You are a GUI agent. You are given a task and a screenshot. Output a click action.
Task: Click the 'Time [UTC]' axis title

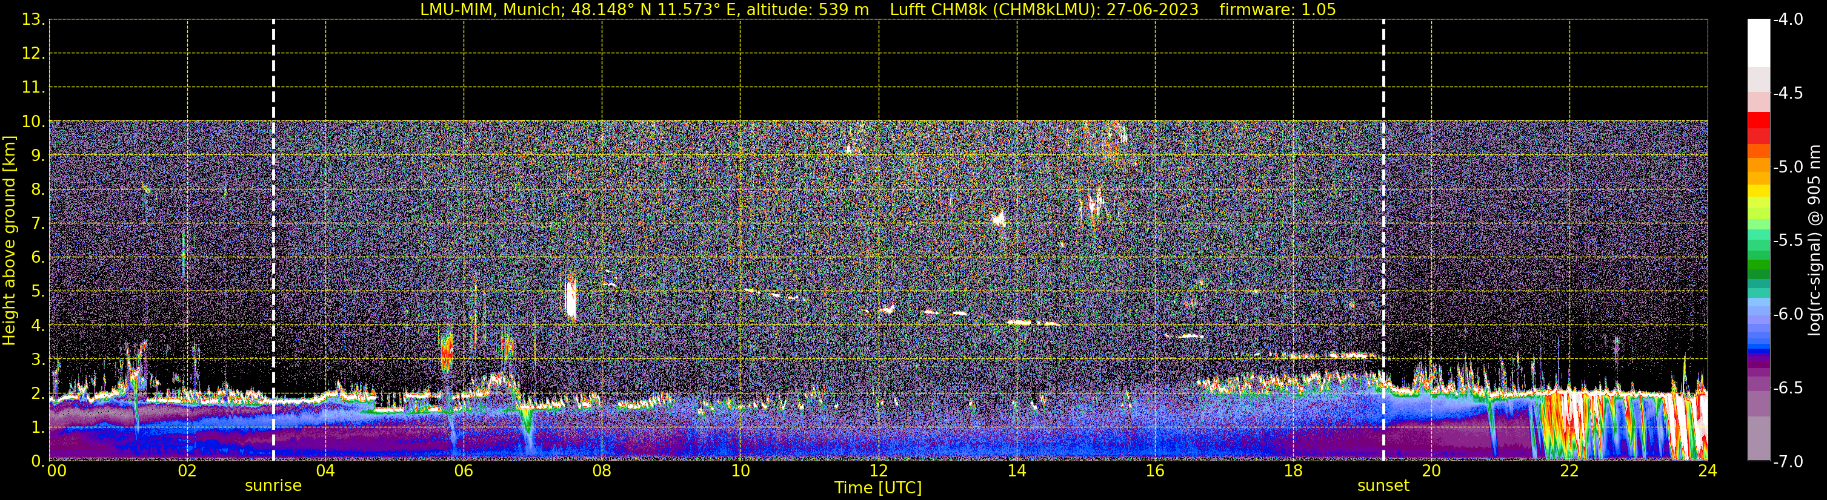pos(878,488)
